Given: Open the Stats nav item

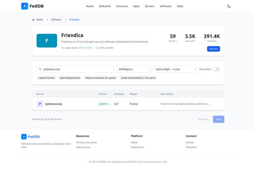Looking at the screenshot, I should (180, 6).
